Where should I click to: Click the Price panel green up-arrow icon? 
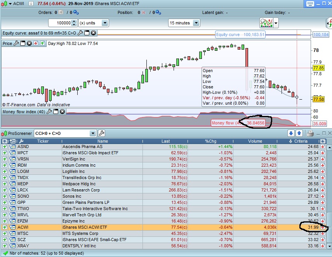[42, 43]
